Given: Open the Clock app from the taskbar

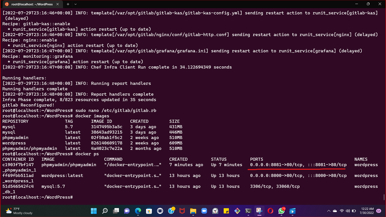Looking at the screenshot, I should pos(215,211).
